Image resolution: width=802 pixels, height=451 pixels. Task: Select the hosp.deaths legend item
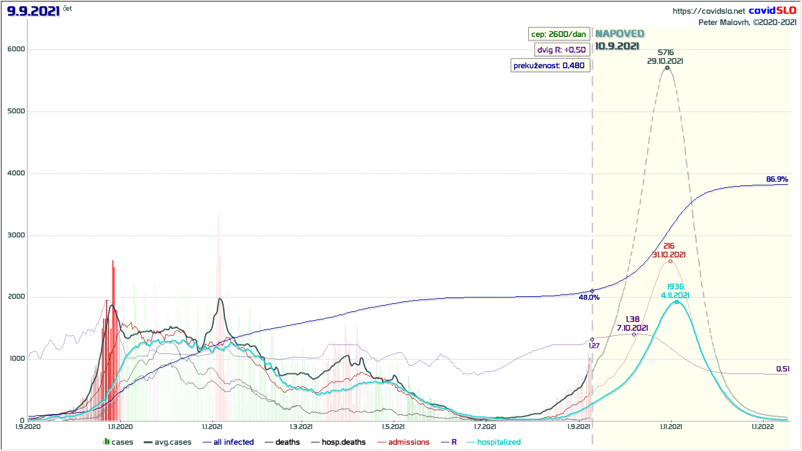[338, 442]
